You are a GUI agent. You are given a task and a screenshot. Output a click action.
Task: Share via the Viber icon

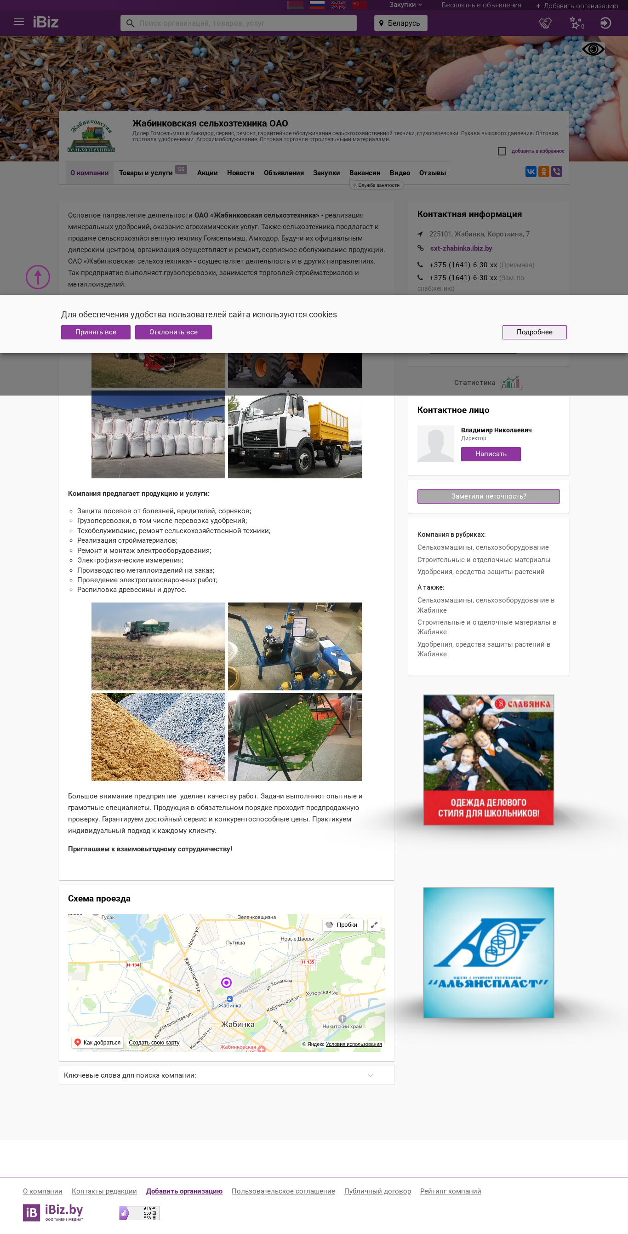tap(557, 172)
